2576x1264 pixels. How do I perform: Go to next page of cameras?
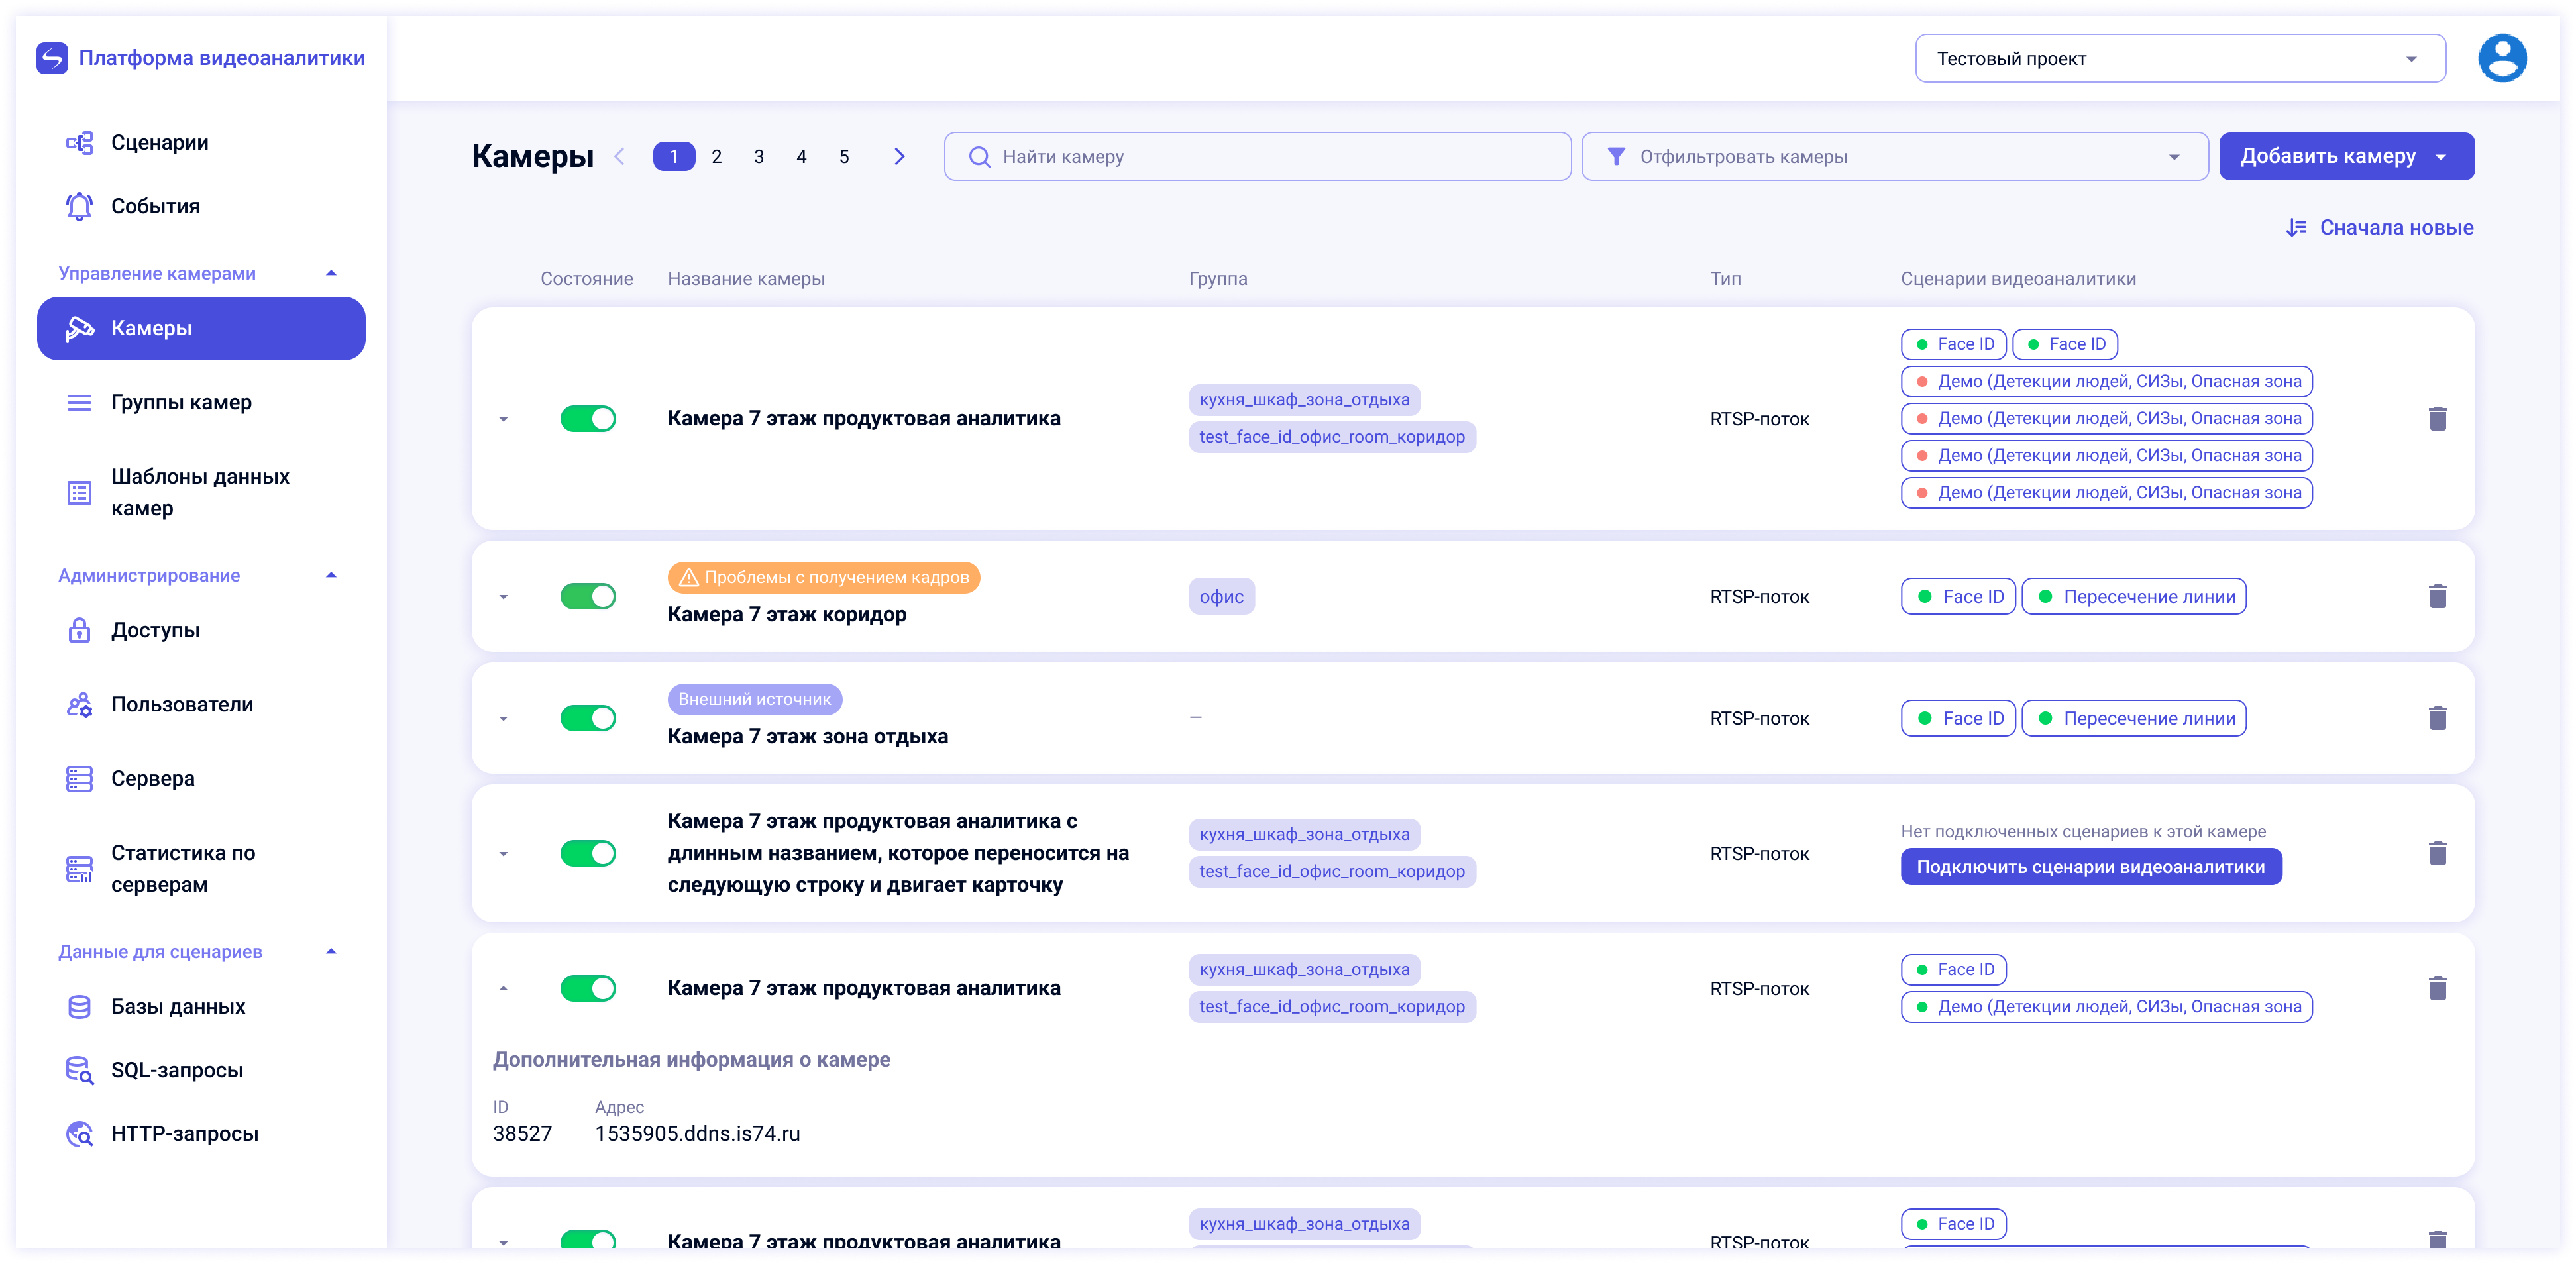pos(899,157)
